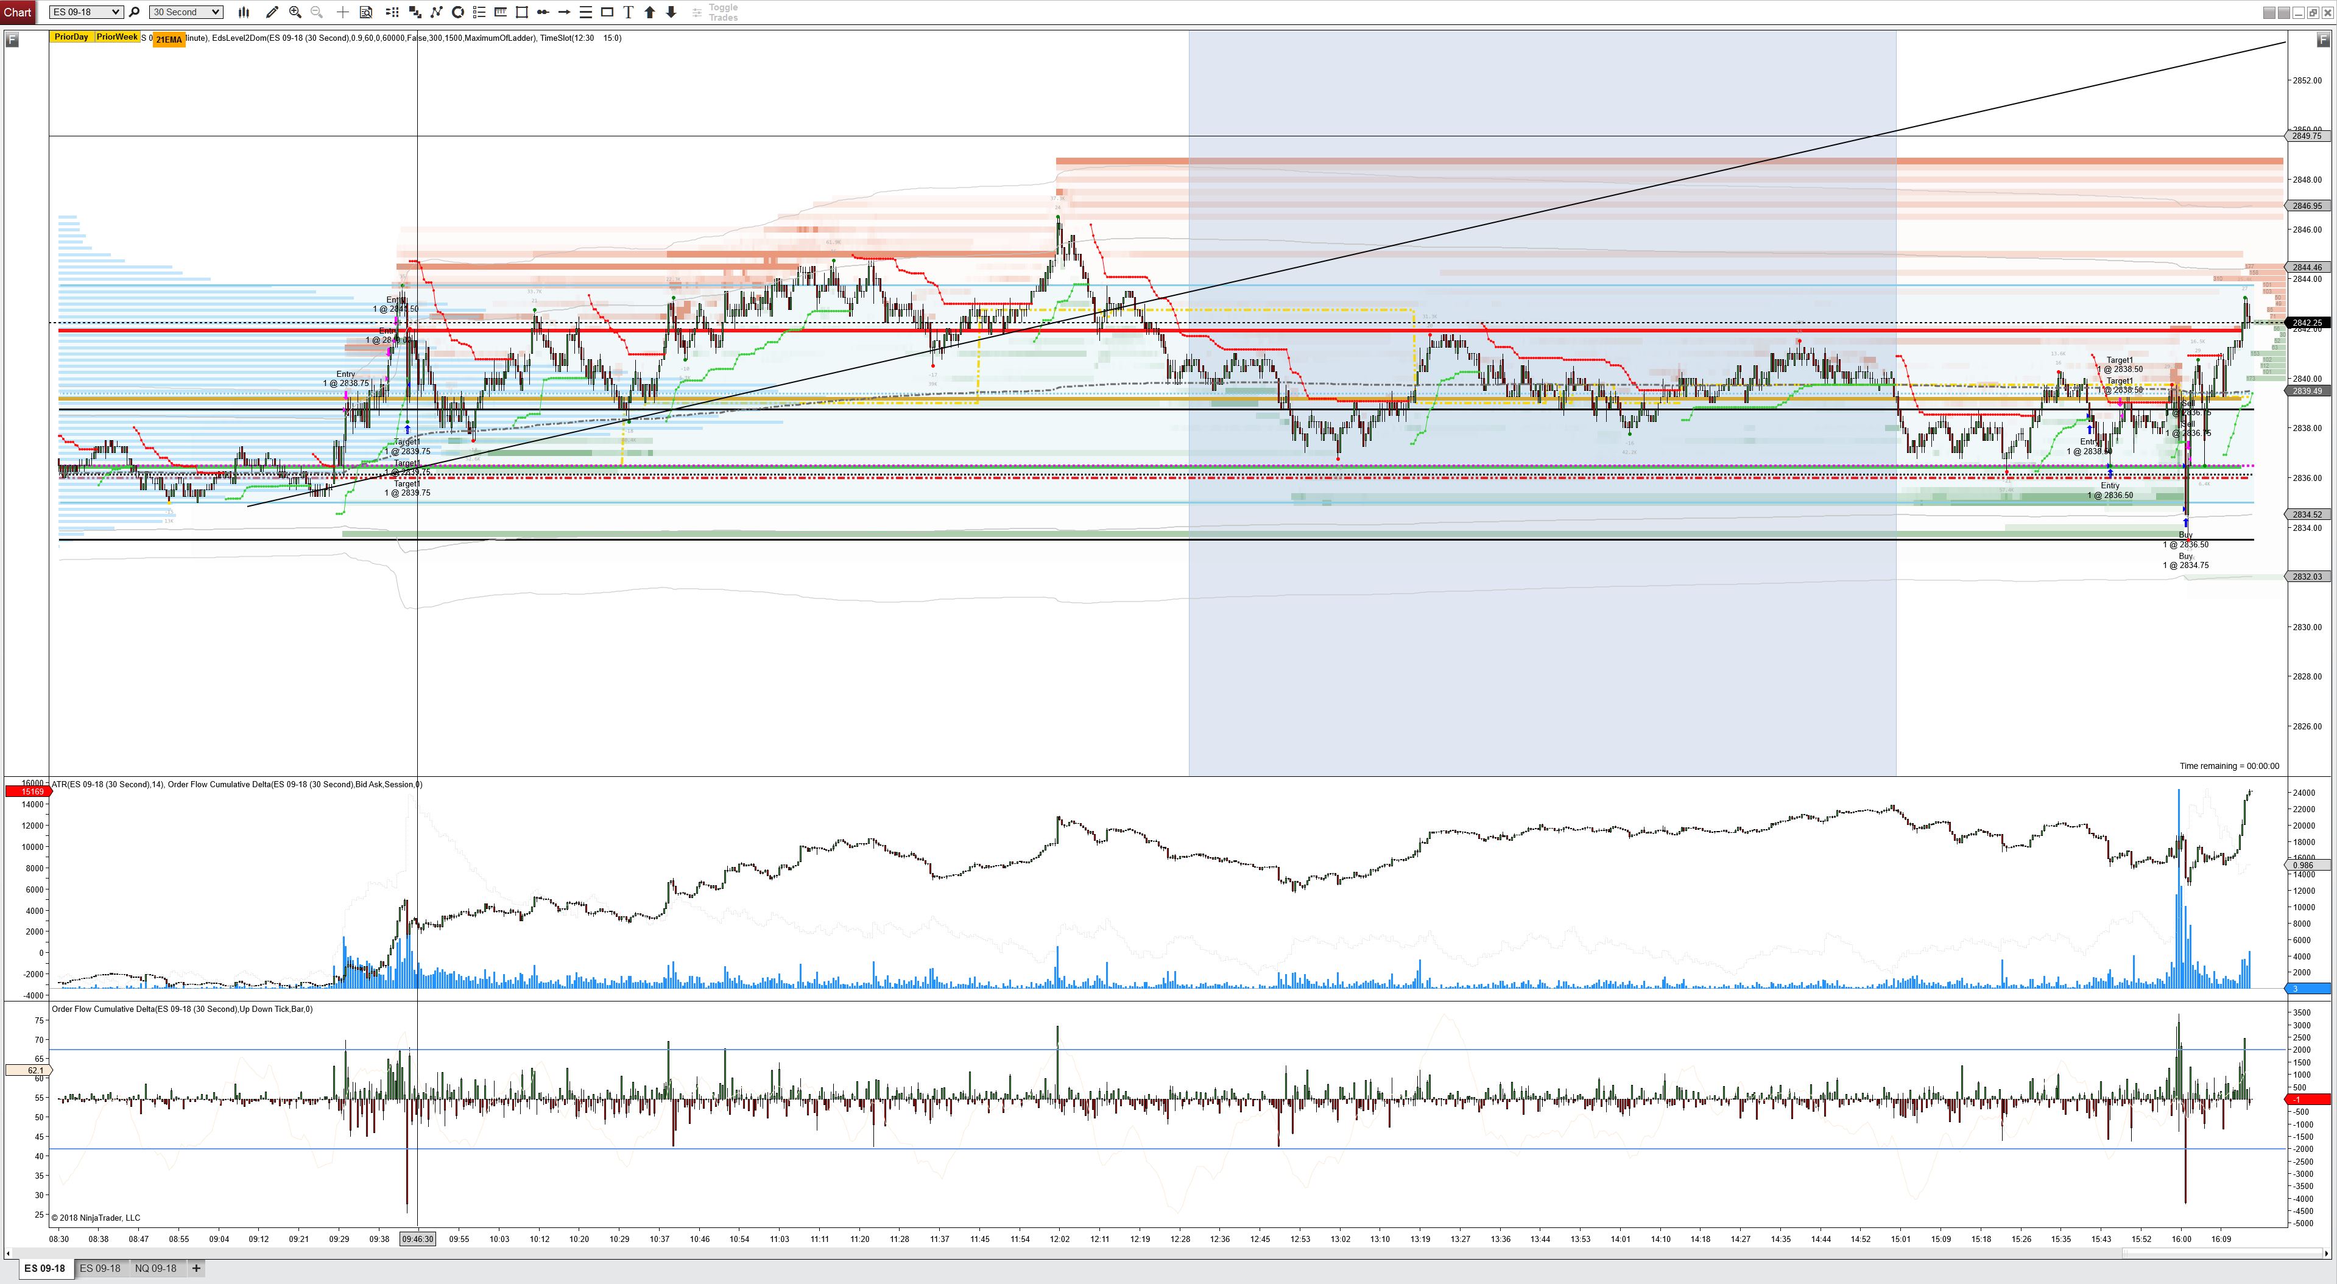Click the dotted grid Chart Trader icon
The height and width of the screenshot is (1284, 2337).
click(392, 12)
